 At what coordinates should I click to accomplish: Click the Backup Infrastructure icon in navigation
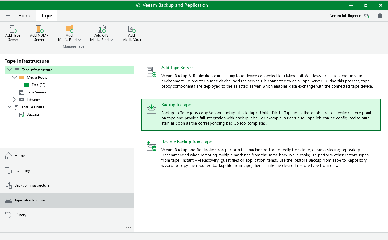(8, 185)
